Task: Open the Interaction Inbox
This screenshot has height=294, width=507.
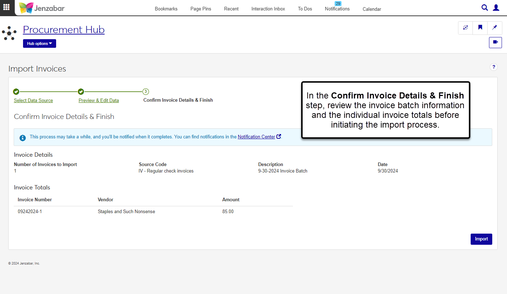Action: tap(268, 9)
